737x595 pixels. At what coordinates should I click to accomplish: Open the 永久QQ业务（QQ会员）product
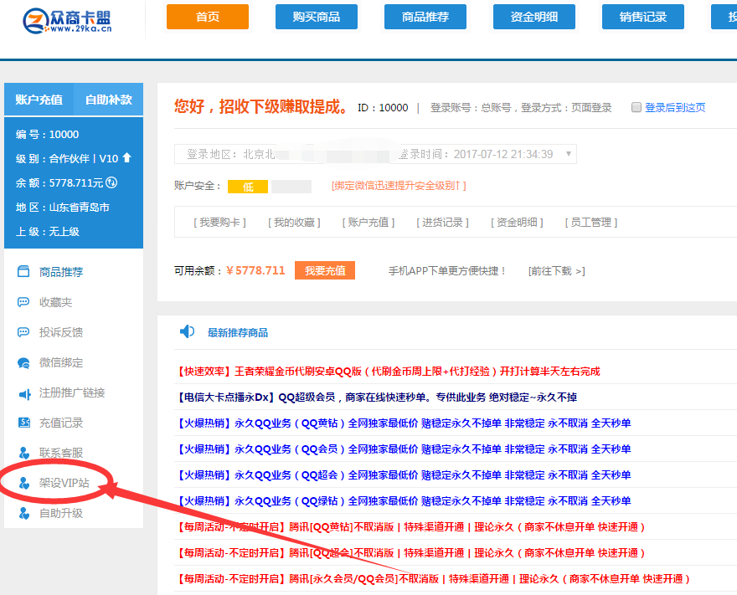click(404, 449)
